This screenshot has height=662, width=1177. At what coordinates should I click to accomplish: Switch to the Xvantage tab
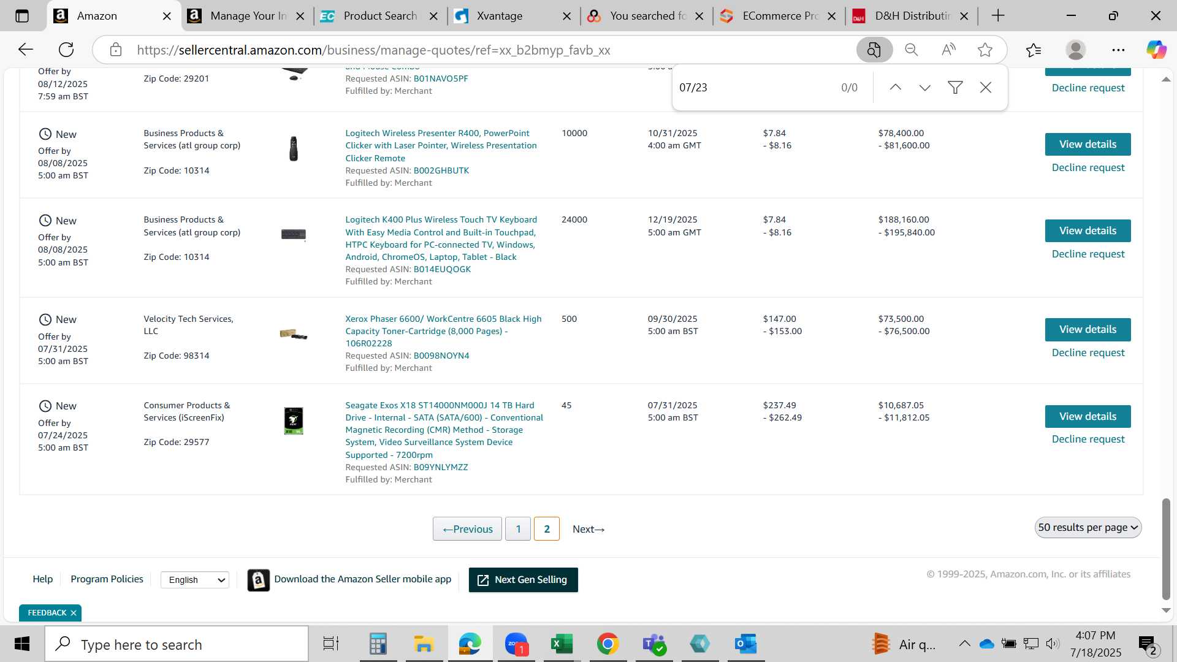coord(500,16)
